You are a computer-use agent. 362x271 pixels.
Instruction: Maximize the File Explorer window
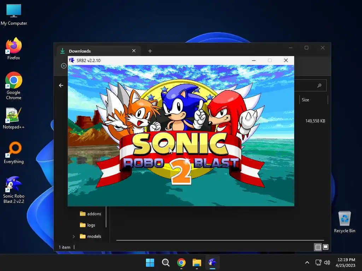coord(306,48)
